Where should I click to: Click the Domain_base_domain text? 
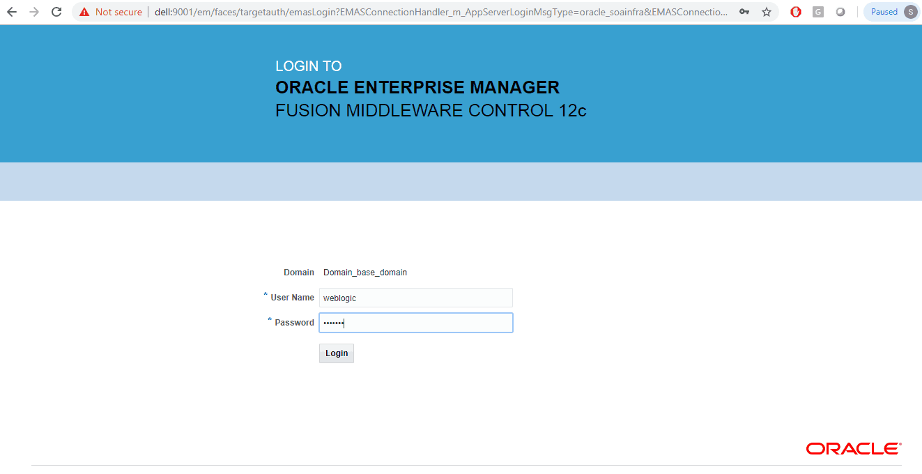pyautogui.click(x=365, y=273)
